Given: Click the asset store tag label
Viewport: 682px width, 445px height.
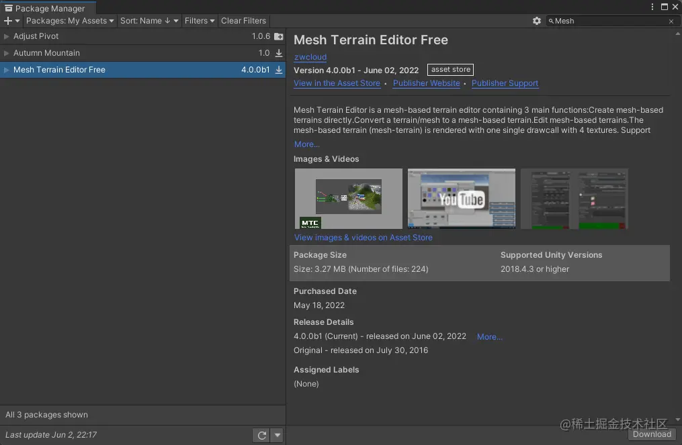Looking at the screenshot, I should (450, 70).
